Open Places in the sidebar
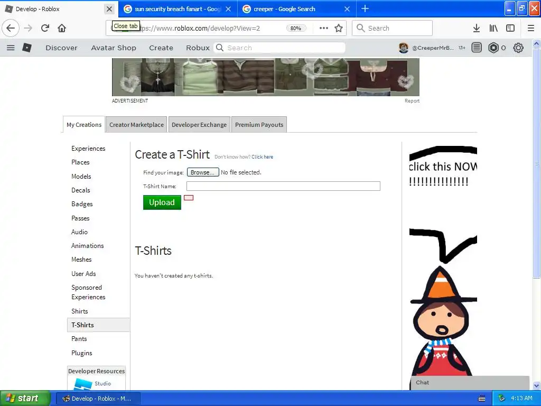The height and width of the screenshot is (406, 541). pyautogui.click(x=80, y=162)
